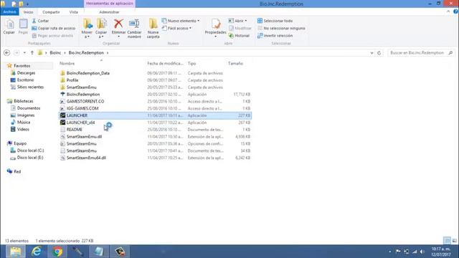The height and width of the screenshot is (258, 459).
Task: Switch to the Vista ribbon tab
Action: pyautogui.click(x=74, y=12)
